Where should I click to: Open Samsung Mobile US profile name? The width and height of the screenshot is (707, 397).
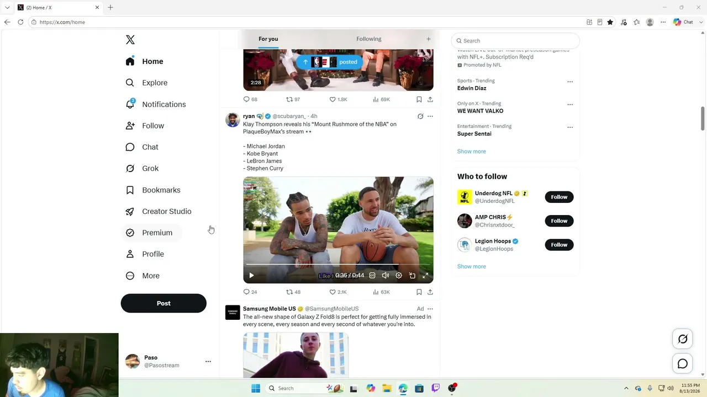pyautogui.click(x=270, y=309)
